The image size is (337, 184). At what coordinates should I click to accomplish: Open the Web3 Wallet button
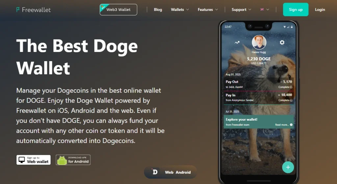point(118,10)
